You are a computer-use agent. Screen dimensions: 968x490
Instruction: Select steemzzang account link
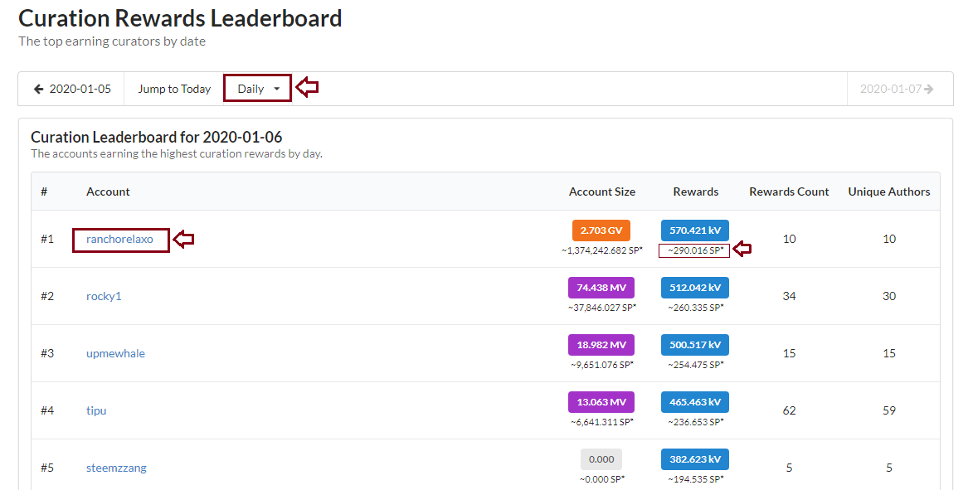click(116, 468)
